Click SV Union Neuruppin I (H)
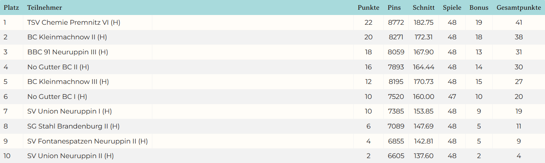 (70, 111)
